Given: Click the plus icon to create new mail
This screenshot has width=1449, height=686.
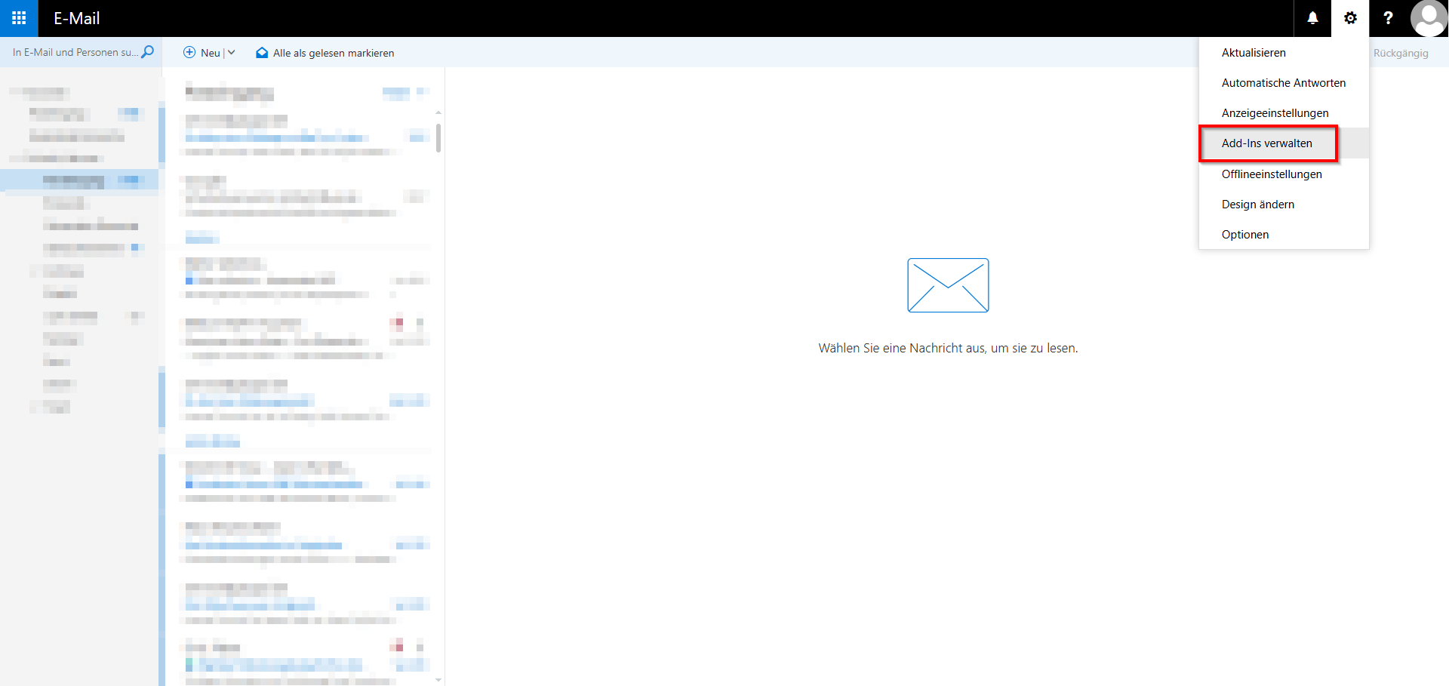Looking at the screenshot, I should click(x=189, y=52).
